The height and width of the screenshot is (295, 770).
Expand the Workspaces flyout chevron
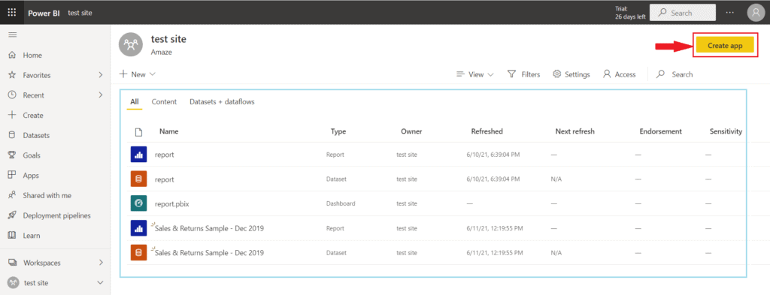click(101, 263)
